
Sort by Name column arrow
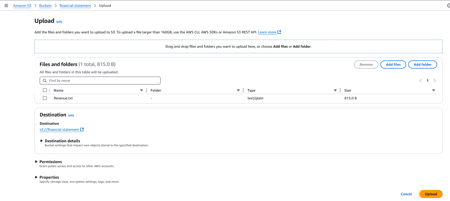pos(142,90)
